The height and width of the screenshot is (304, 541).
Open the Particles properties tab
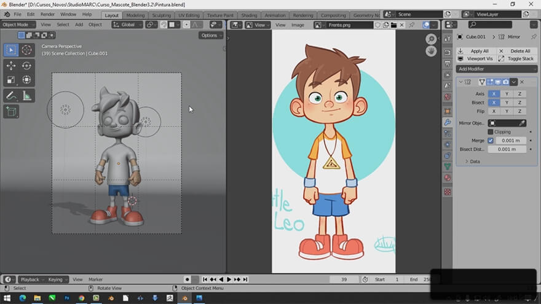click(448, 133)
